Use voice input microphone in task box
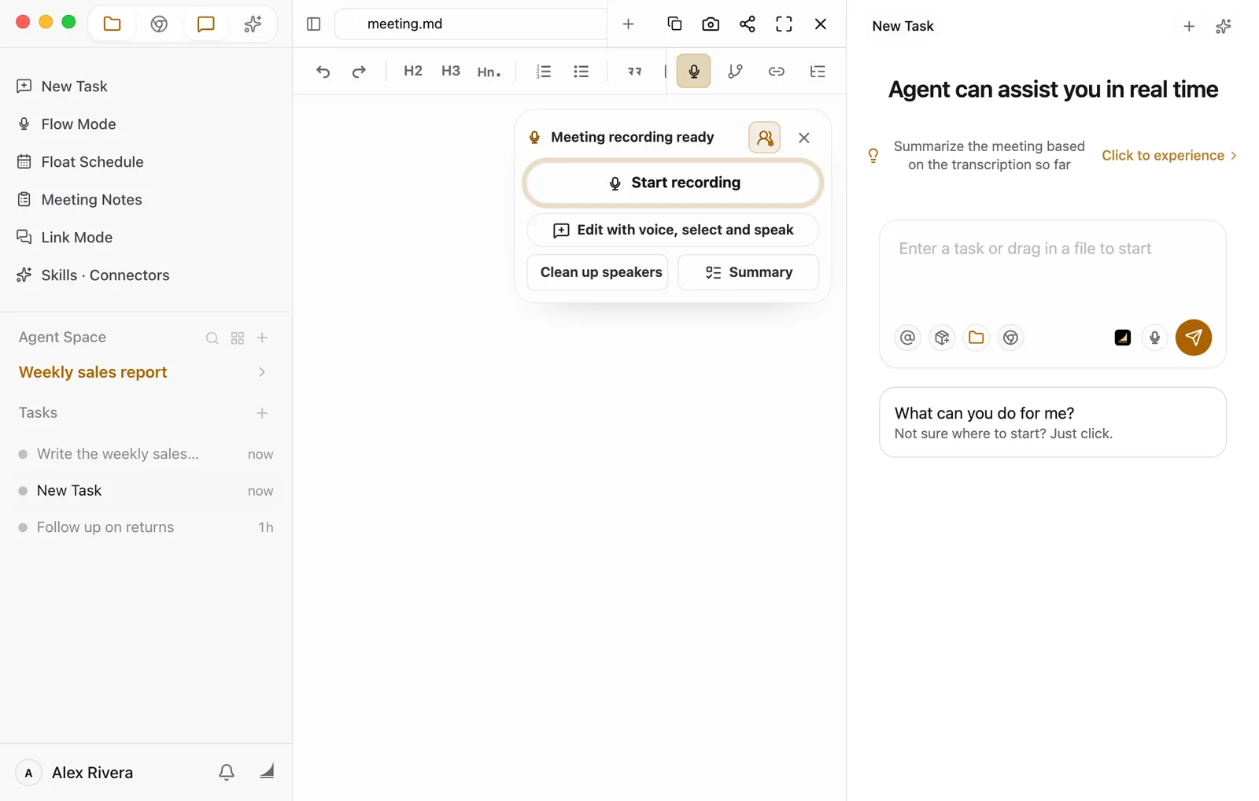 1154,338
